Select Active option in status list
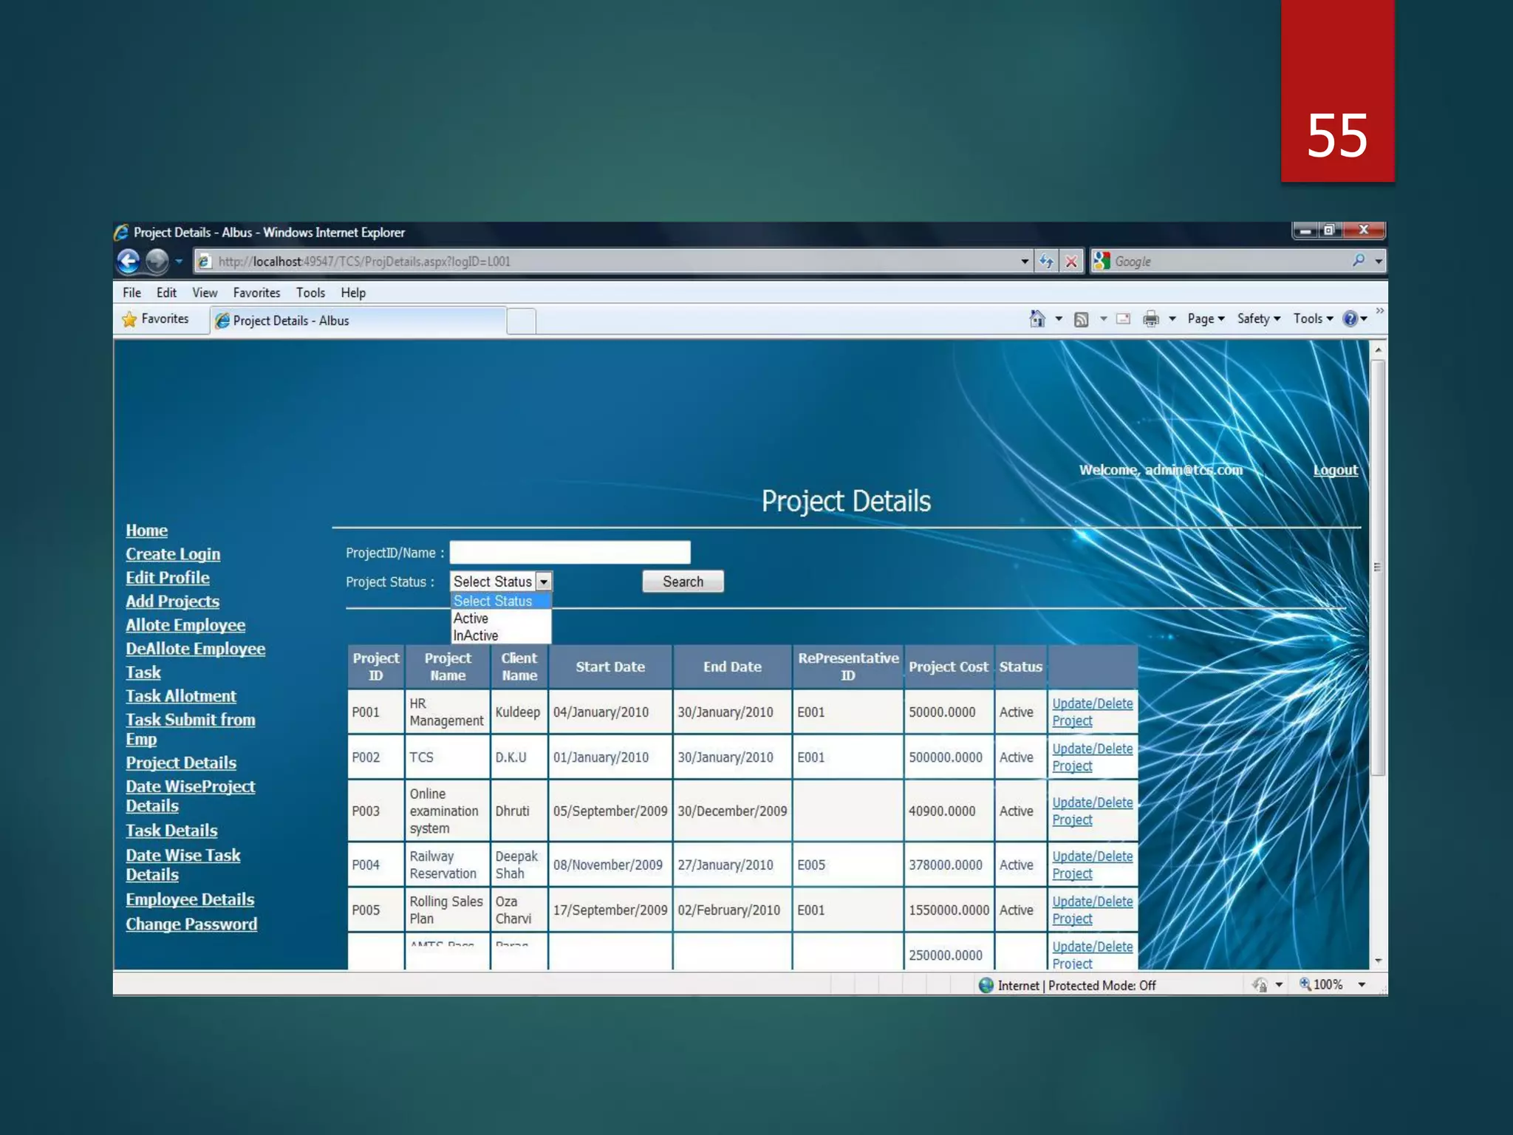The image size is (1513, 1135). click(x=471, y=618)
